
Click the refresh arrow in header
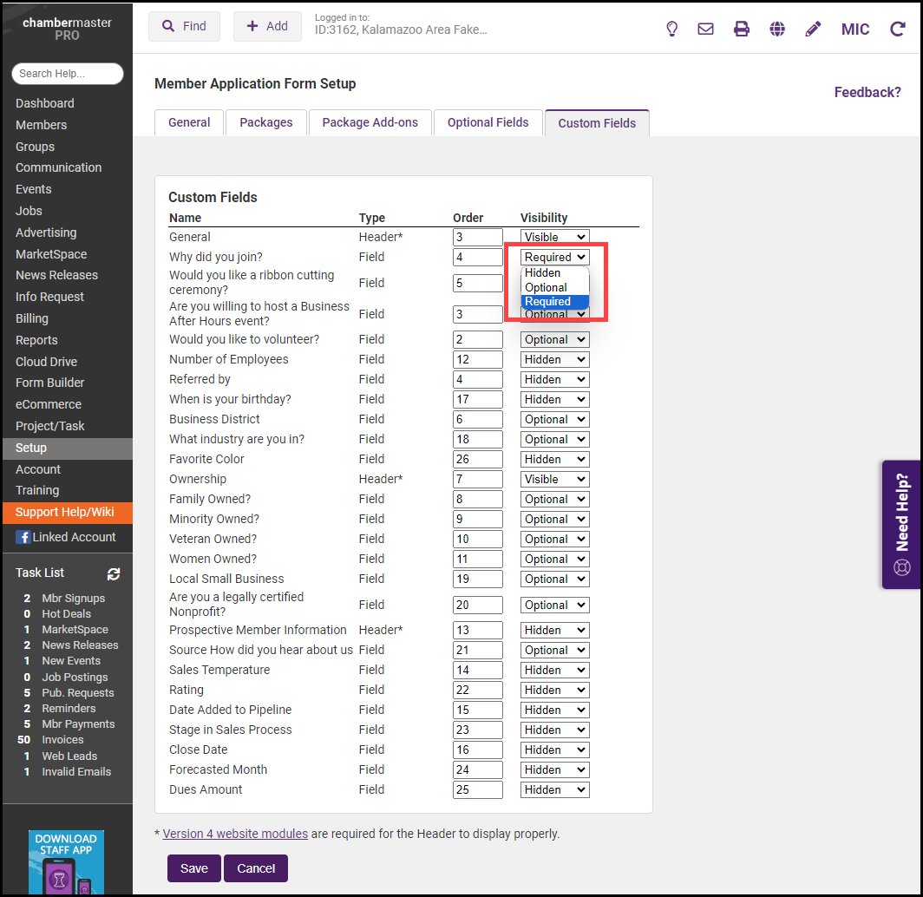[x=898, y=29]
